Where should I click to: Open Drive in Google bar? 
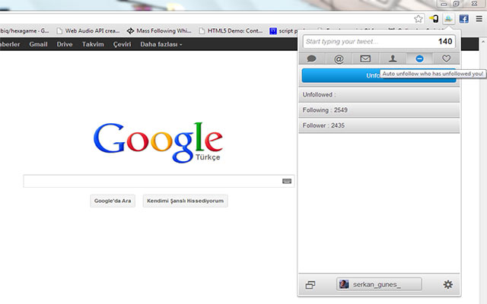(65, 44)
